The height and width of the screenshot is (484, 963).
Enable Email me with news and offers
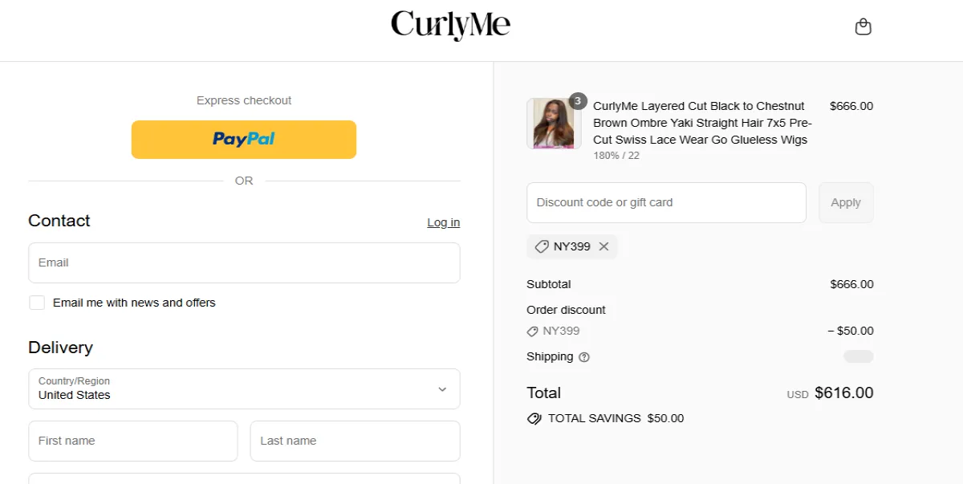click(x=37, y=303)
